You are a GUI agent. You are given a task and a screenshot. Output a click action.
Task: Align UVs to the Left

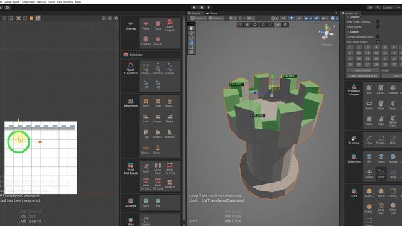pyautogui.click(x=146, y=119)
